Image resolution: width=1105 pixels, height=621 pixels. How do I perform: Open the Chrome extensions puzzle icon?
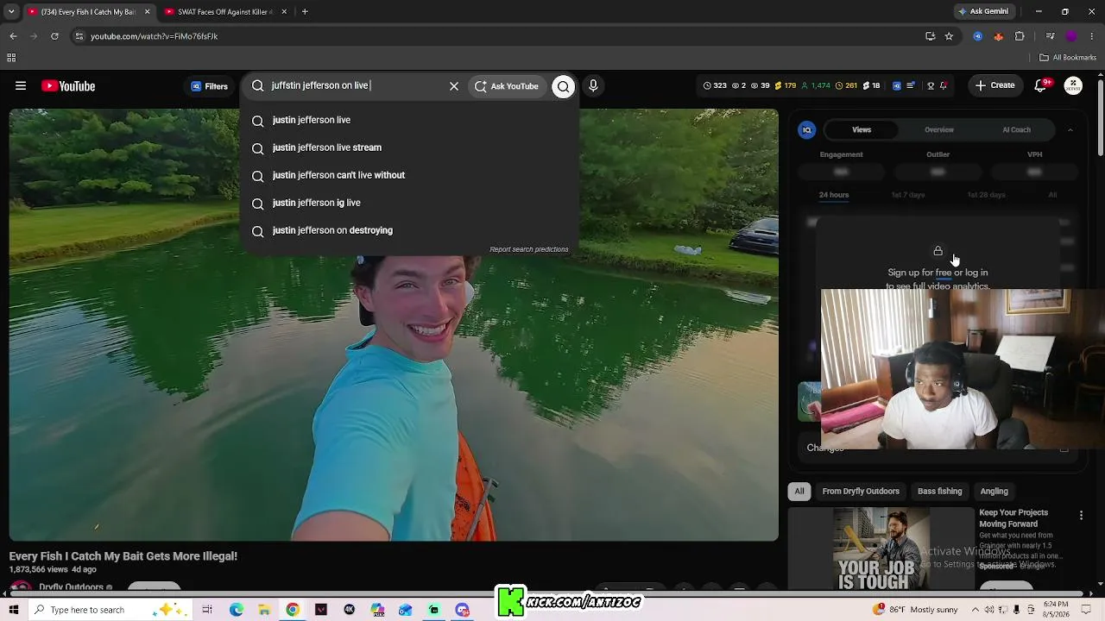tap(1020, 36)
